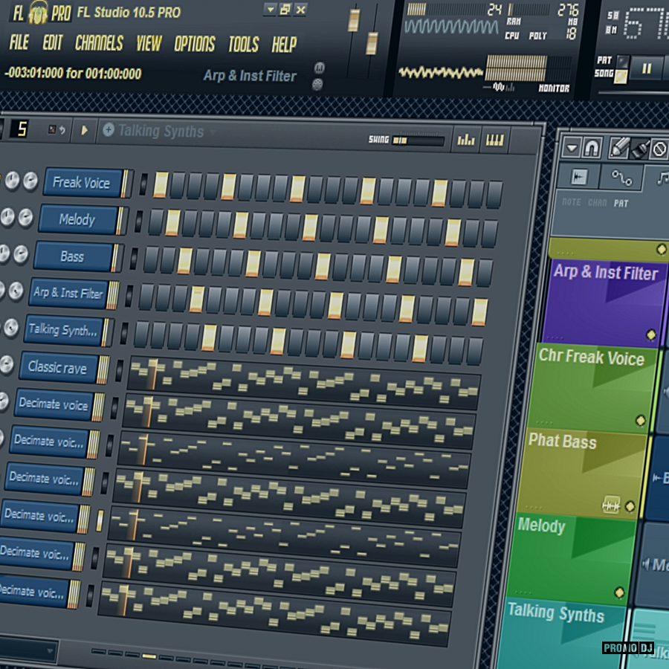Toggle the Arp & Inst Filter track mute dot
The width and height of the screenshot is (669, 669).
click(651, 334)
